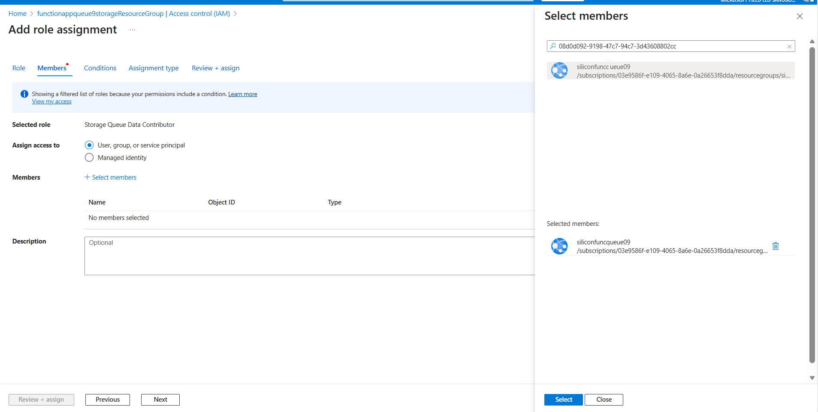Viewport: 818px width, 412px height.
Task: Click the member search input field
Action: point(671,46)
